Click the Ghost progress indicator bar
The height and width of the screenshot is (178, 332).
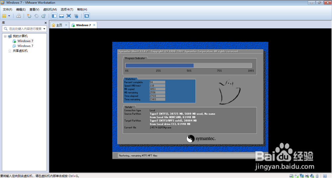189,65
